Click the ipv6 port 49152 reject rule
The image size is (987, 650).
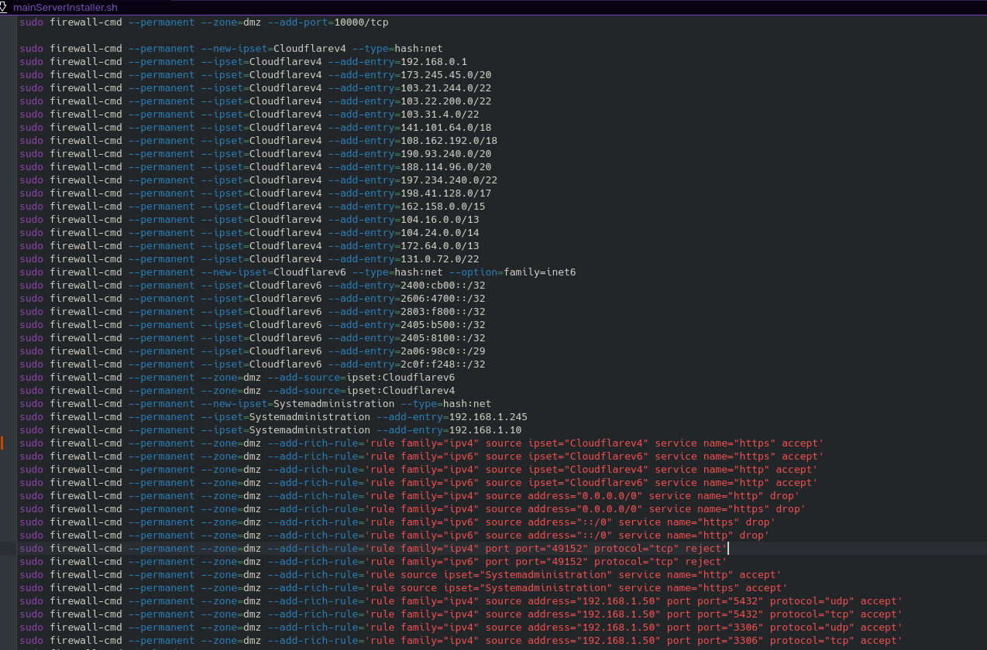tap(373, 562)
